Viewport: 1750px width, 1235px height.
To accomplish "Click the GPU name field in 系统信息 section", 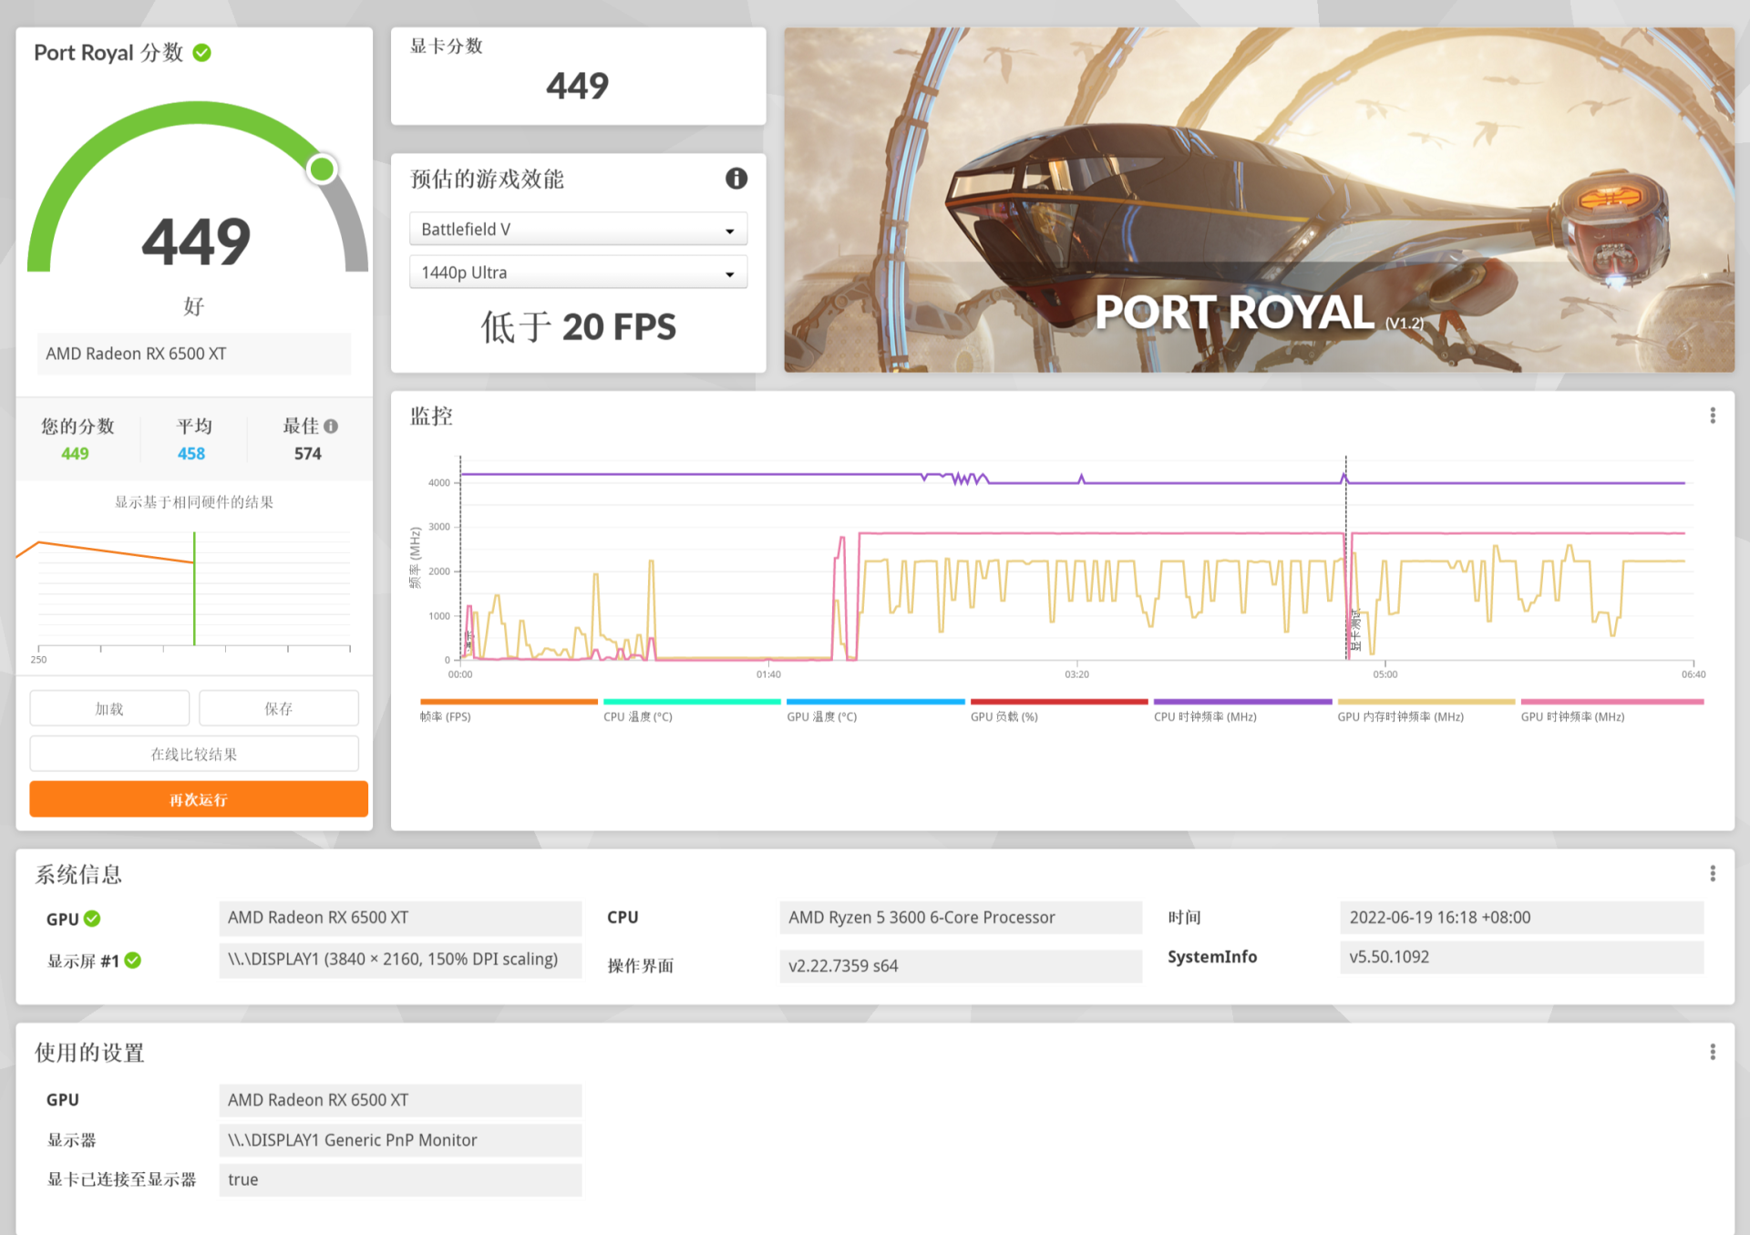I will pos(400,918).
